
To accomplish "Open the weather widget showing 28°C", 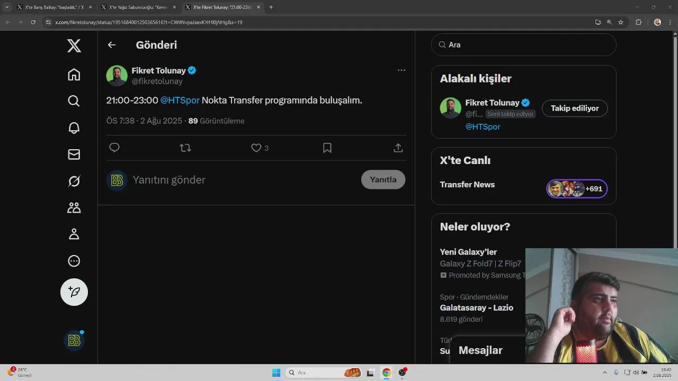I will point(20,373).
